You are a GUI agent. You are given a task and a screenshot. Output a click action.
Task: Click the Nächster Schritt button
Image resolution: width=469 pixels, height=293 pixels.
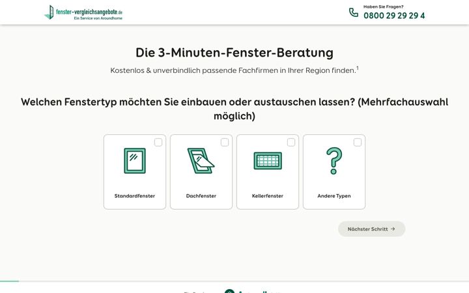click(371, 229)
